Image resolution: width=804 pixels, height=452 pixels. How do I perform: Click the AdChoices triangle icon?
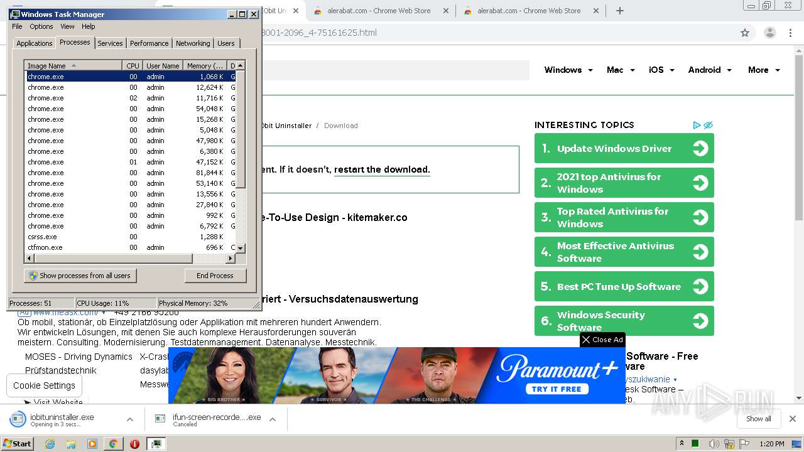point(697,125)
